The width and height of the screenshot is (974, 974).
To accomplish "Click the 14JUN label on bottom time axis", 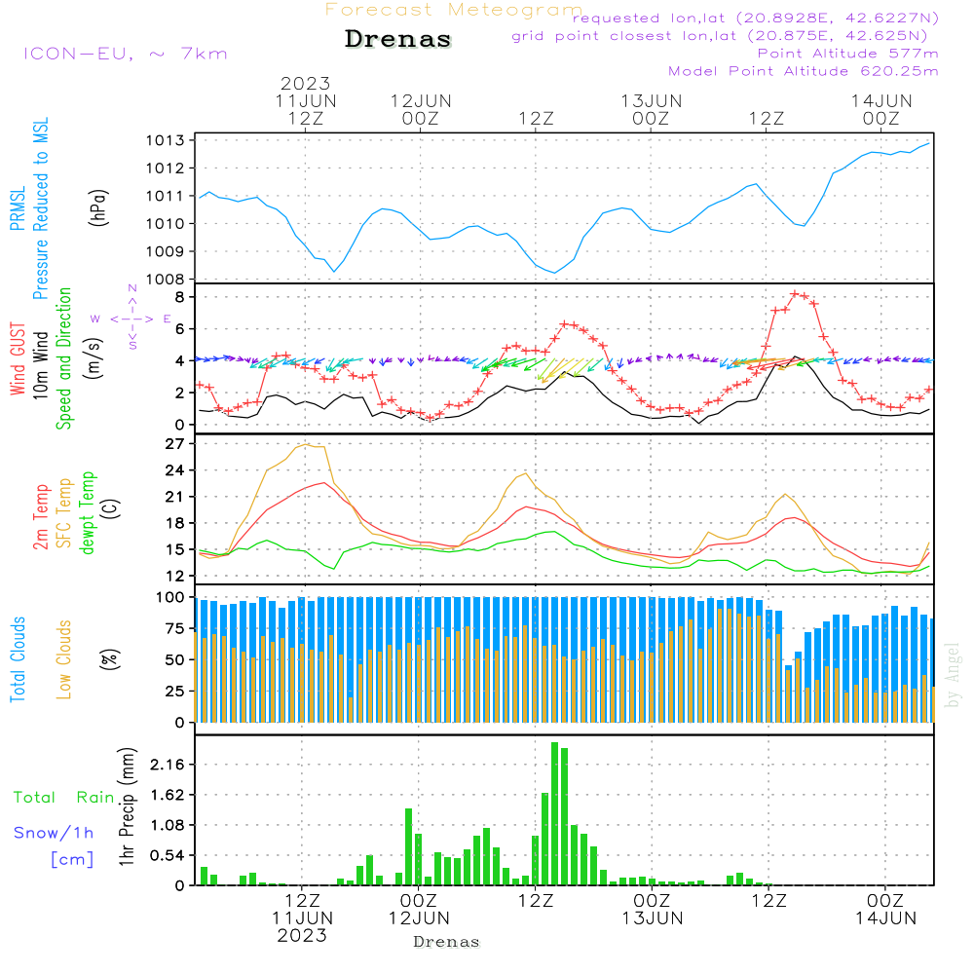I will point(885,918).
